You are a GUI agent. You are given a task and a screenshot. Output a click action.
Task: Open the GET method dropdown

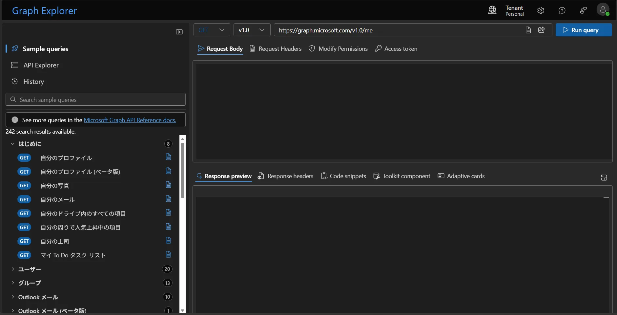pyautogui.click(x=212, y=30)
